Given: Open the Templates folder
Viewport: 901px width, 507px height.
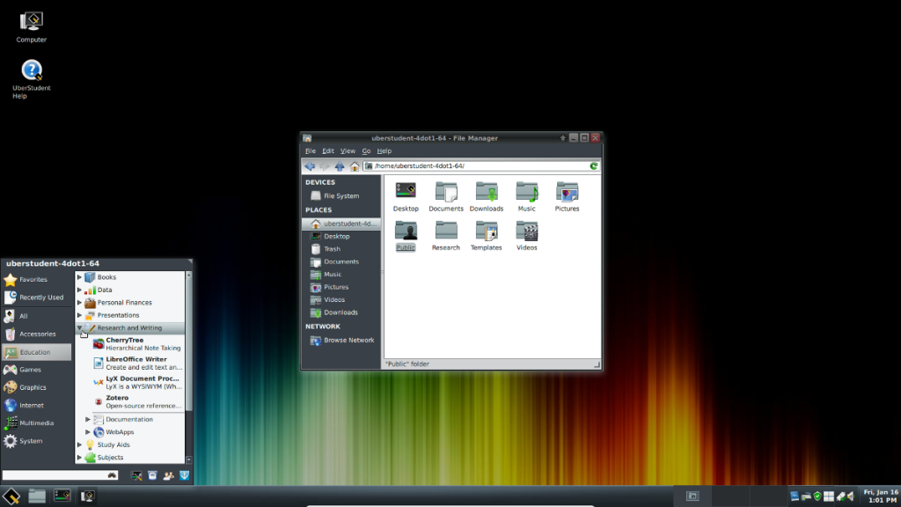Looking at the screenshot, I should [x=486, y=232].
